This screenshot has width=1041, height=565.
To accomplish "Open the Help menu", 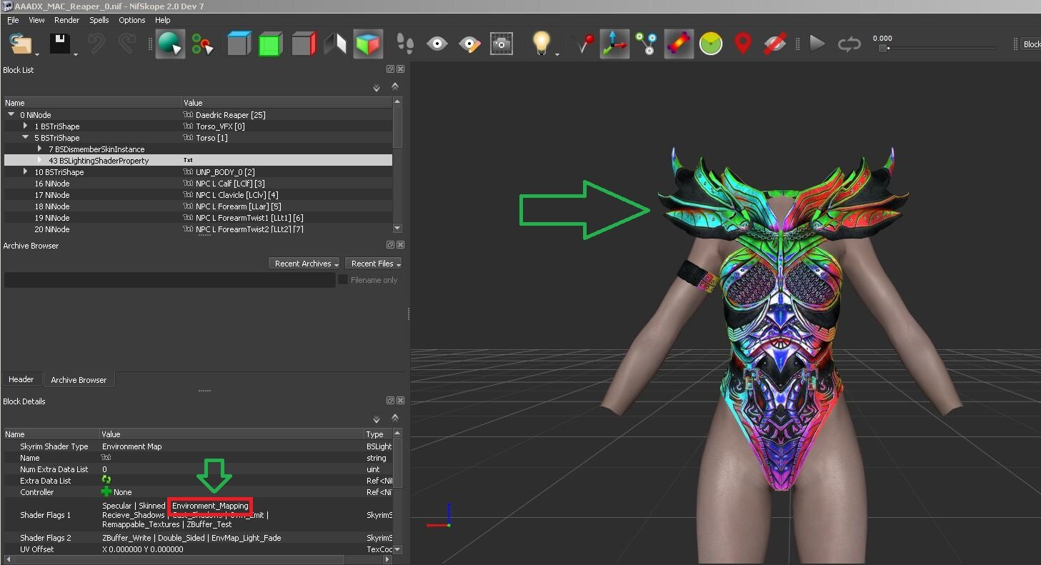I will [163, 20].
